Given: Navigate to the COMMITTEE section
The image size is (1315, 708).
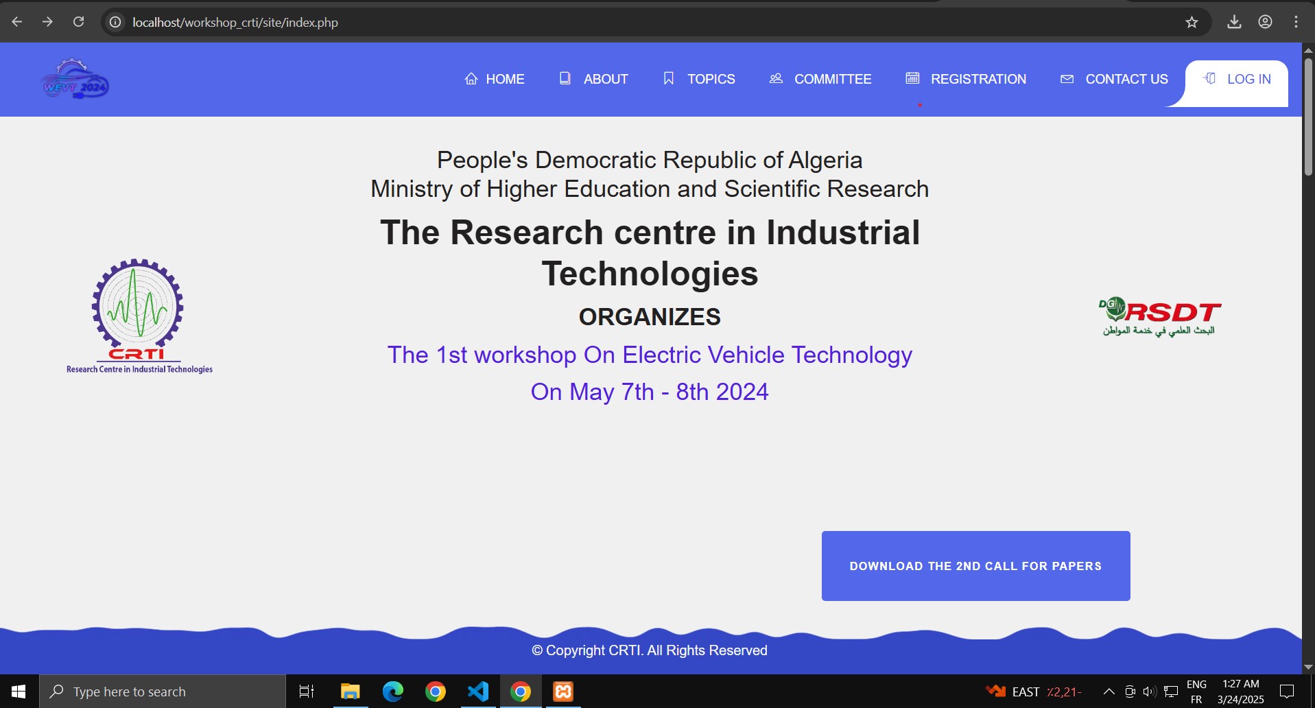Looking at the screenshot, I should 820,80.
